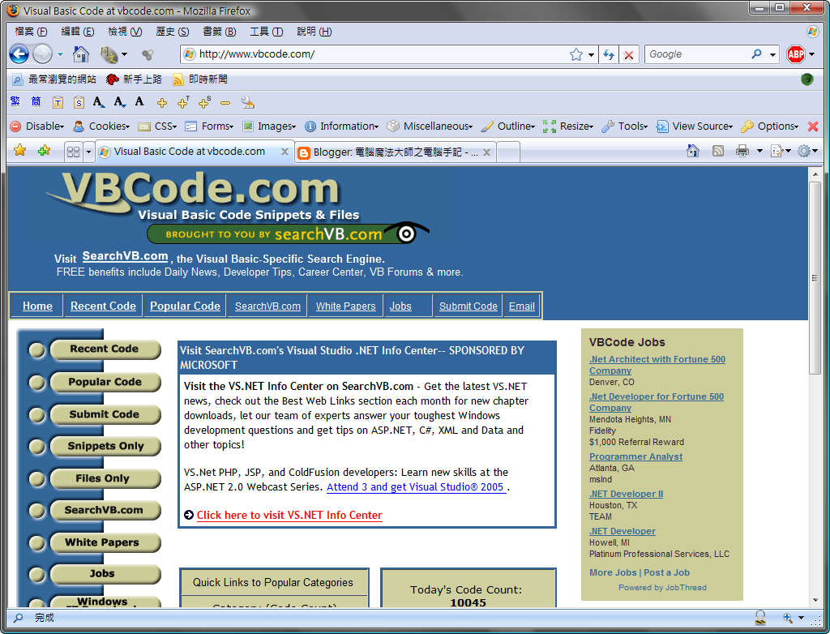
Task: Close the Web Developer toolbar red X
Action: click(x=813, y=126)
